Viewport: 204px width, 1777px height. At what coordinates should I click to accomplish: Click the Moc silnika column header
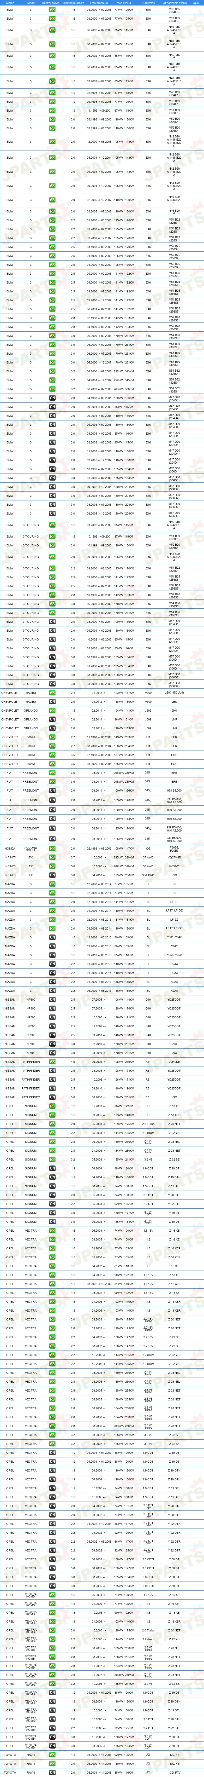click(x=124, y=3)
